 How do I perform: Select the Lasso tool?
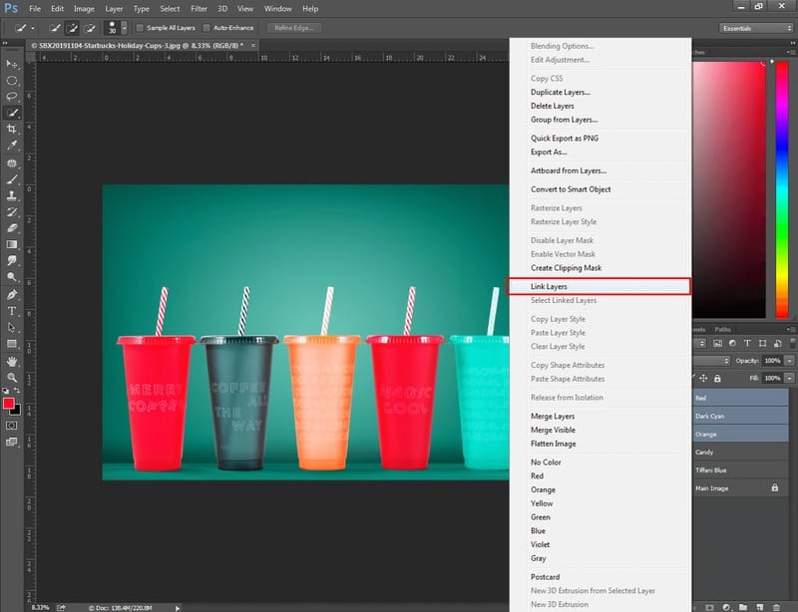point(11,97)
